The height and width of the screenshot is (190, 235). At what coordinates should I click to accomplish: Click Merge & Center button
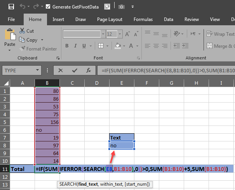221,46
